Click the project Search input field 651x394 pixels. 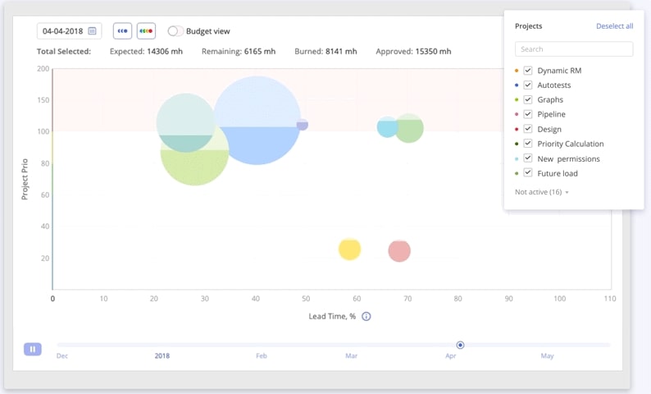(x=574, y=49)
